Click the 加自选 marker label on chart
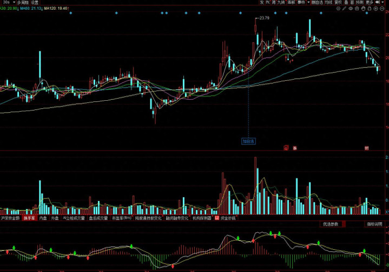389x272 pixels. pyautogui.click(x=248, y=141)
